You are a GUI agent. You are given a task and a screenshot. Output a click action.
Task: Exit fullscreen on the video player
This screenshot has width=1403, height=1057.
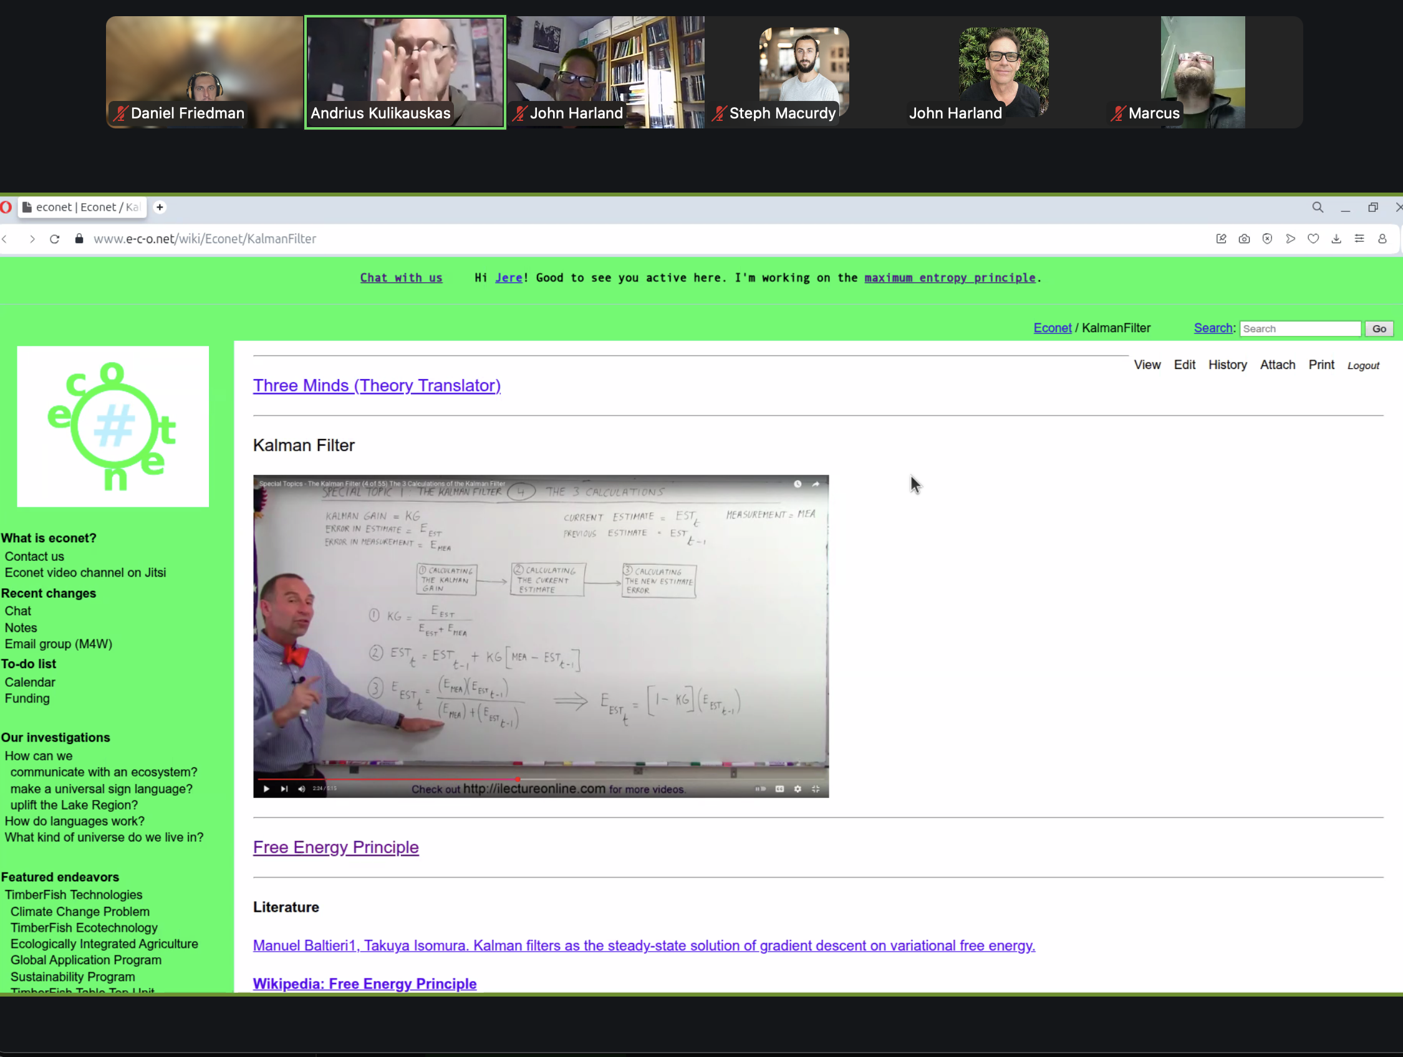[x=816, y=789]
